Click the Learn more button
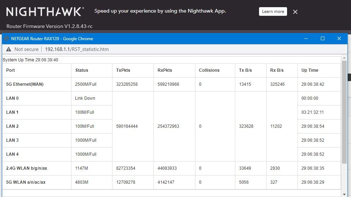Viewport: 351px width, 197px height. 273,11
